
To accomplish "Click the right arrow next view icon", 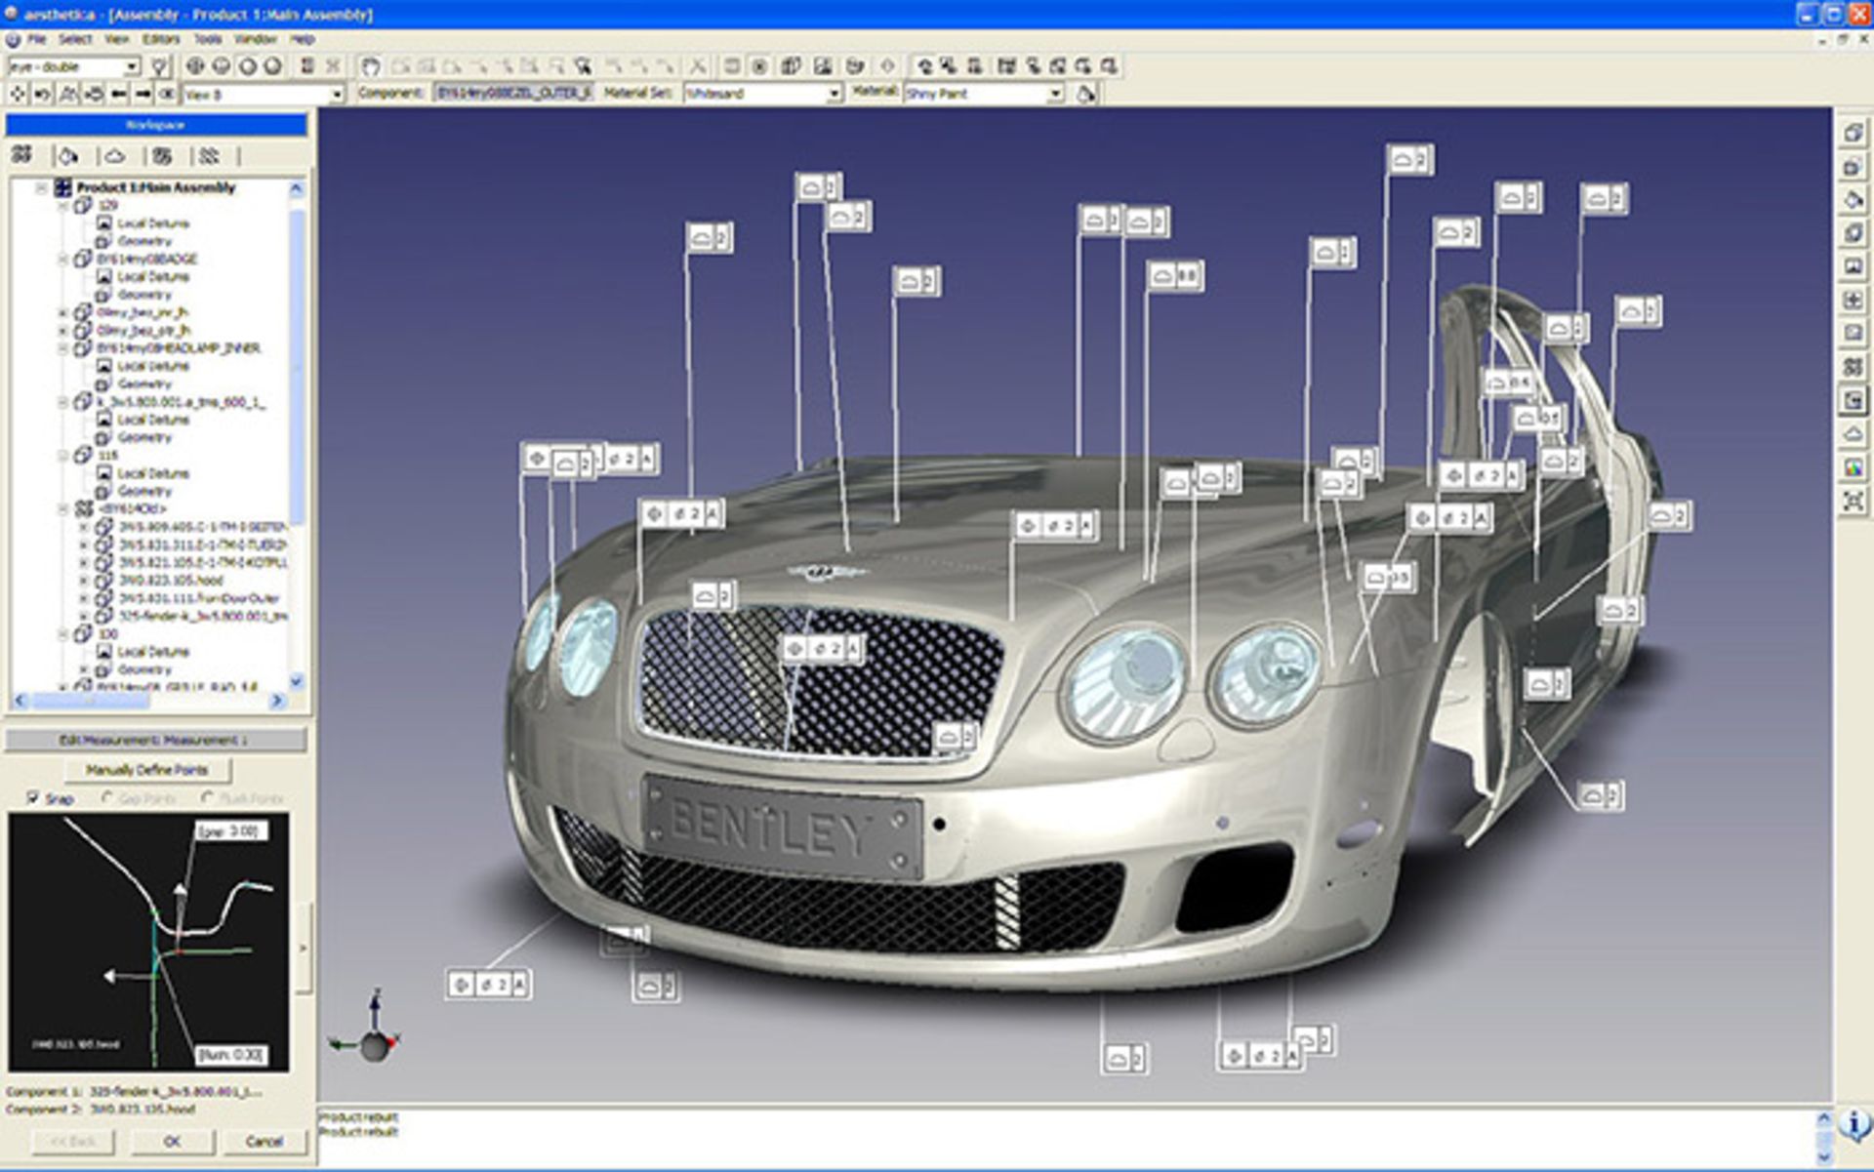I will click(143, 94).
